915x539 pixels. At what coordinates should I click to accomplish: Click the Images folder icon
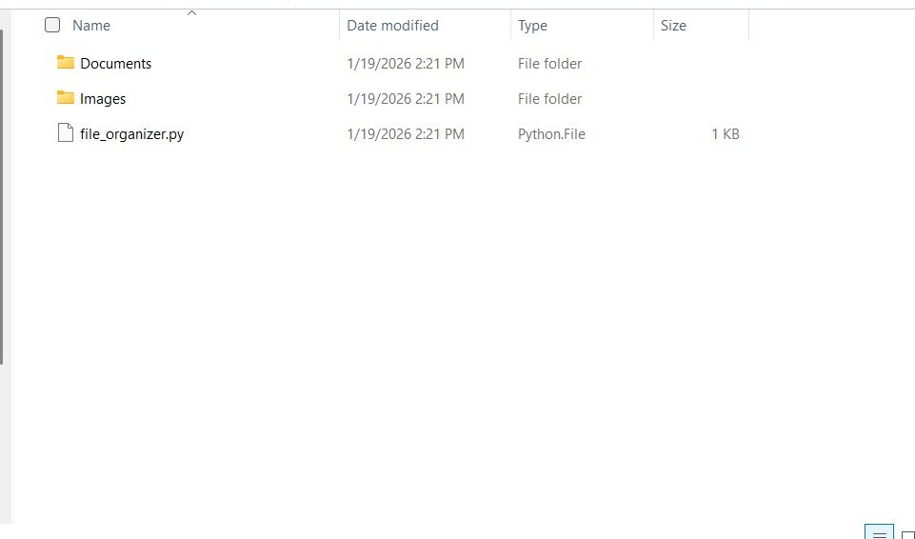(66, 98)
